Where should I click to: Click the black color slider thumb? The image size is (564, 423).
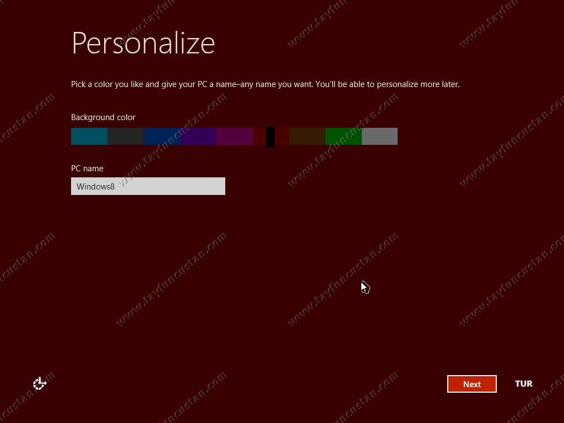pos(270,137)
